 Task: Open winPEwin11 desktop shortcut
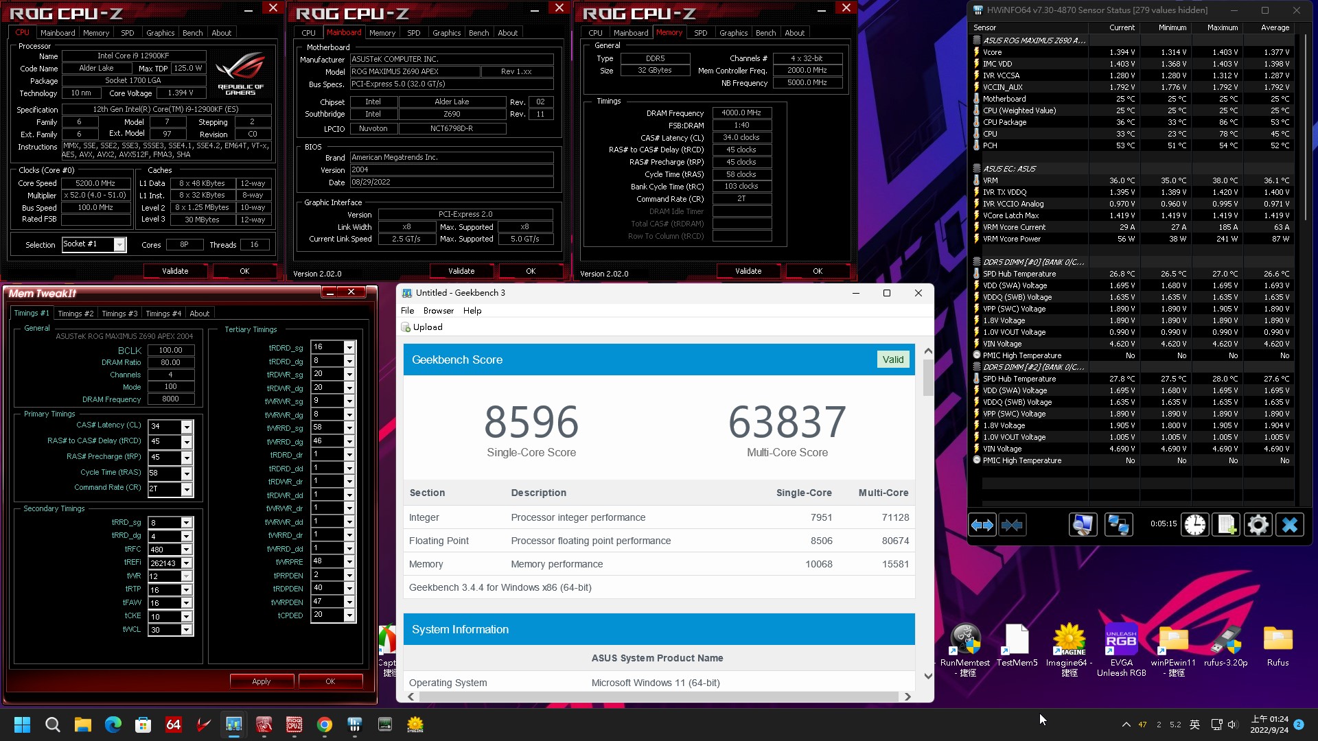coord(1174,650)
